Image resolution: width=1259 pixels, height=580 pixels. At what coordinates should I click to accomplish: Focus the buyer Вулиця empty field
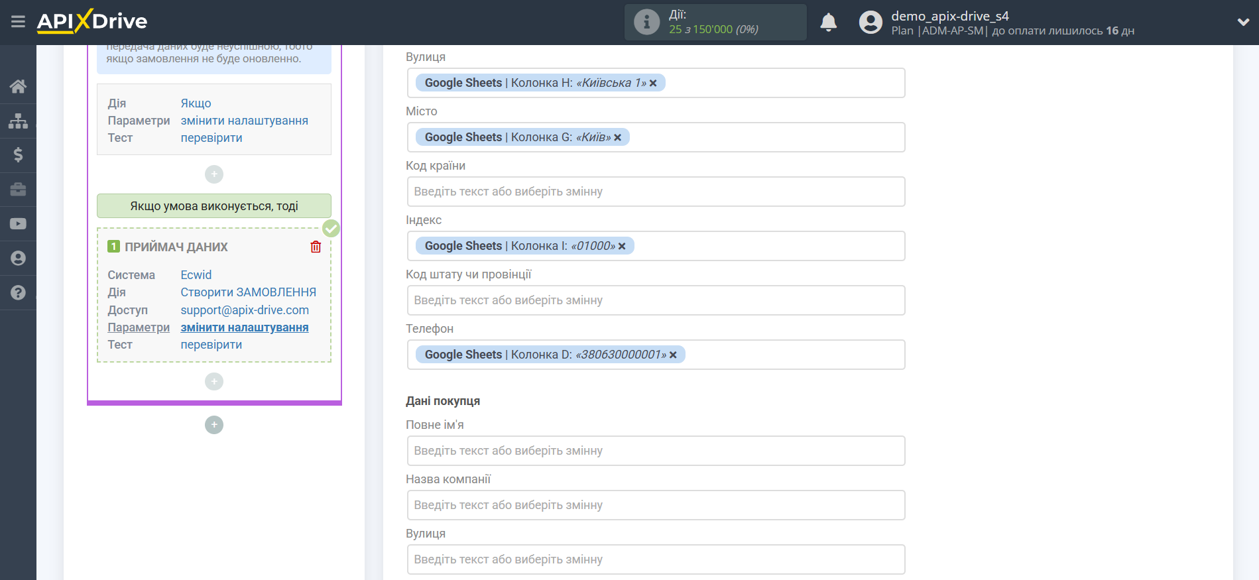(656, 559)
